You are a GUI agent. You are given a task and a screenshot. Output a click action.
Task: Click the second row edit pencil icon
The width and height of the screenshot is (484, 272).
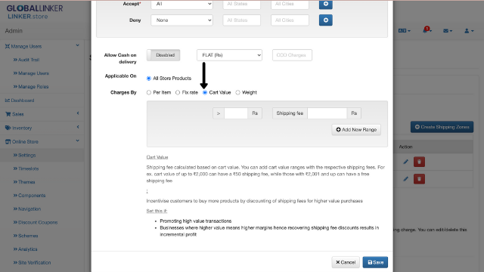(405, 179)
